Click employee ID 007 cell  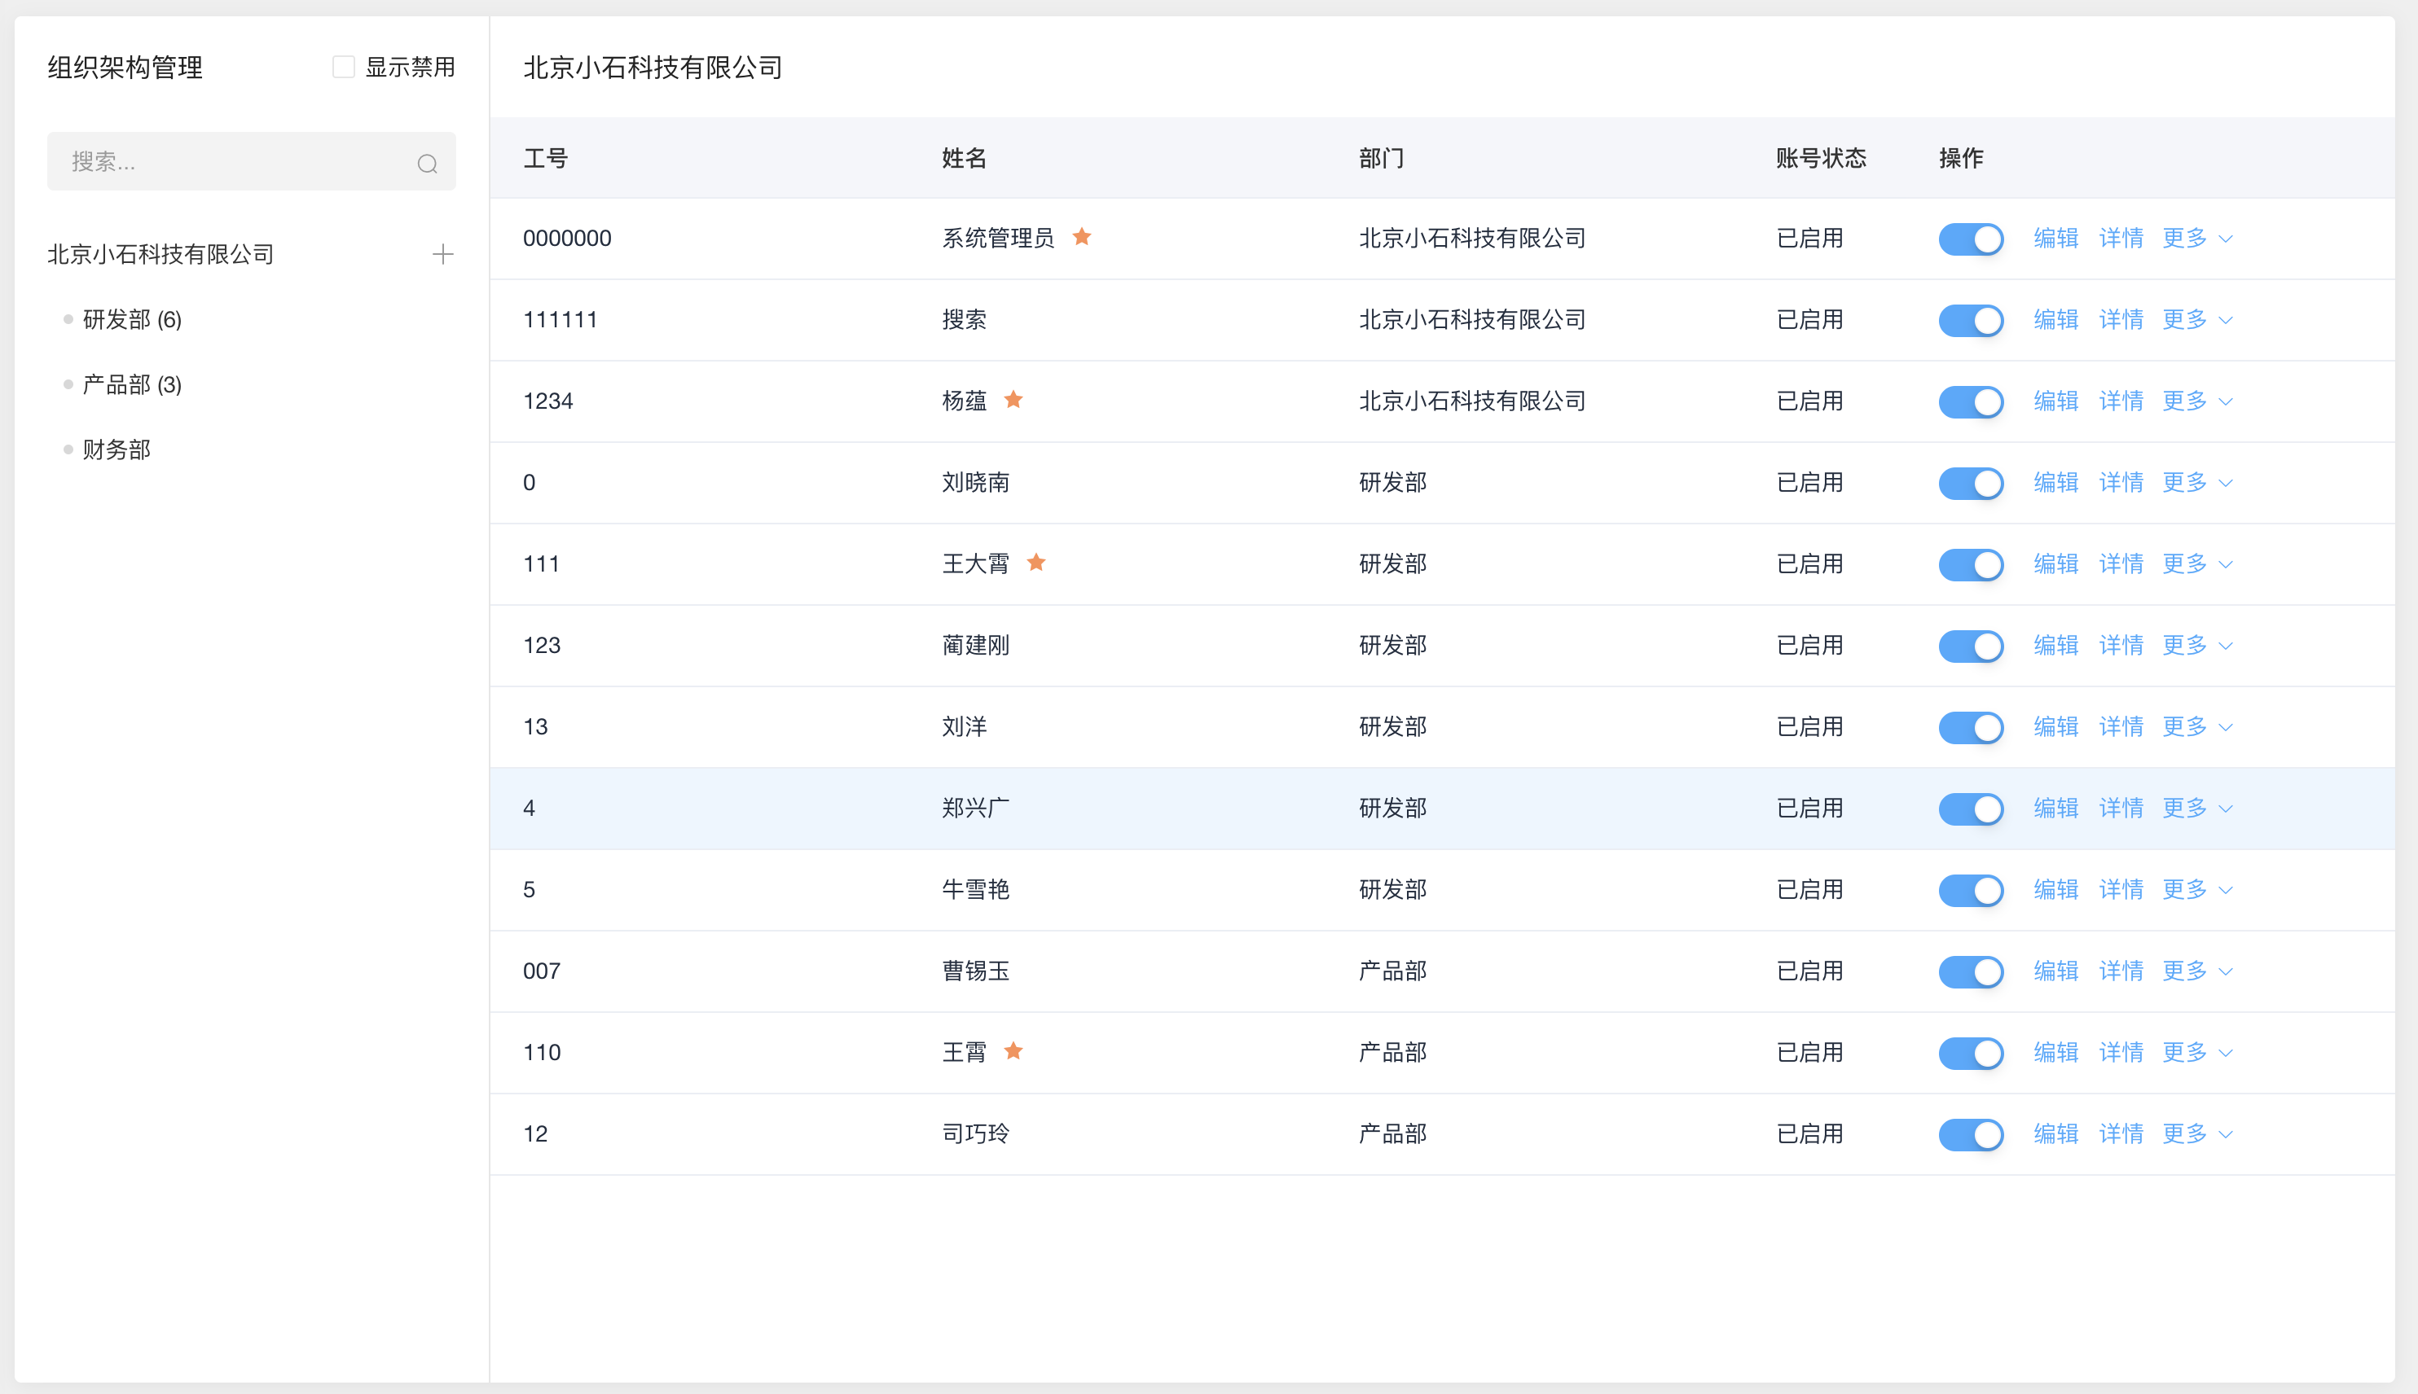click(x=542, y=971)
